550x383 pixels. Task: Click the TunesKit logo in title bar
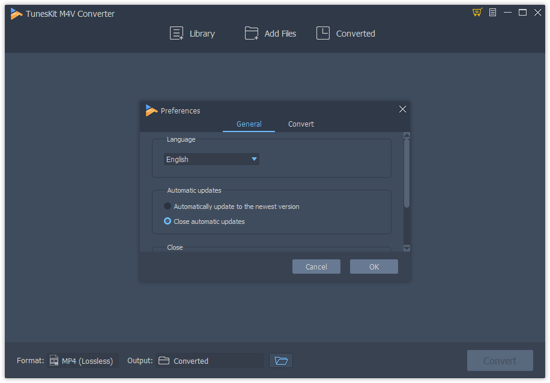click(16, 14)
